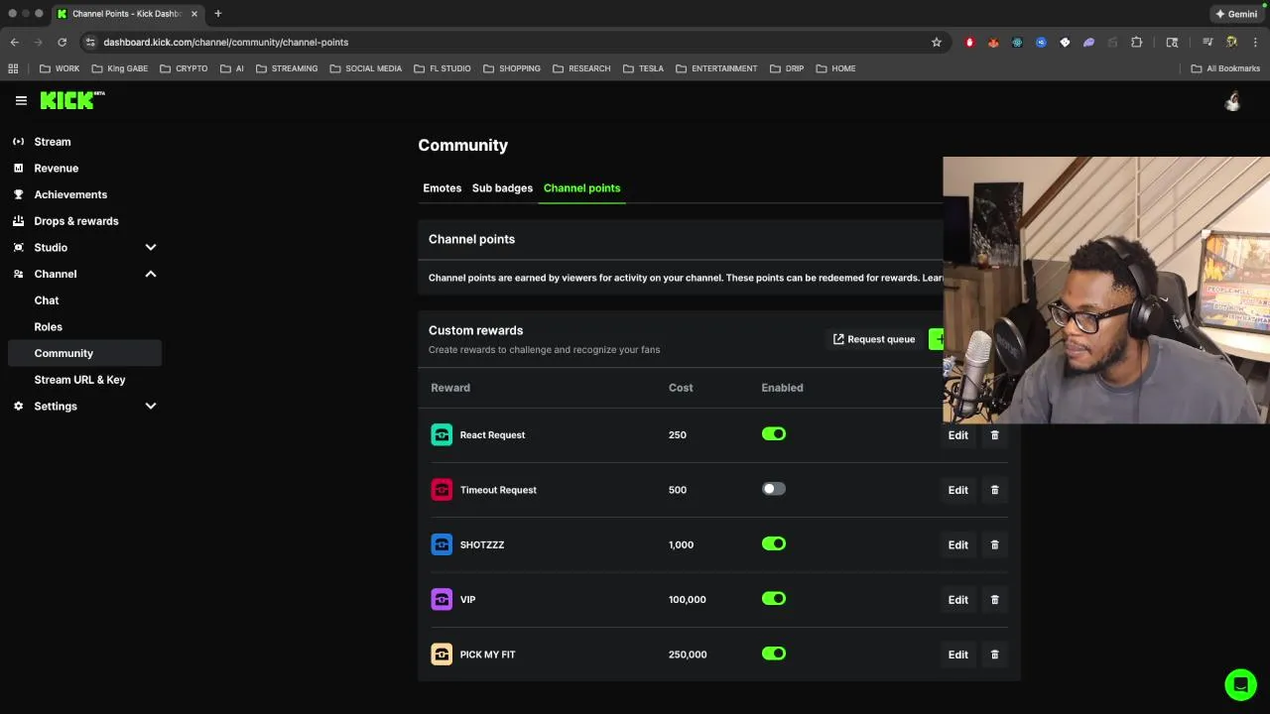Open the WORK bookmarks folder
The image size is (1270, 714).
tap(60, 68)
